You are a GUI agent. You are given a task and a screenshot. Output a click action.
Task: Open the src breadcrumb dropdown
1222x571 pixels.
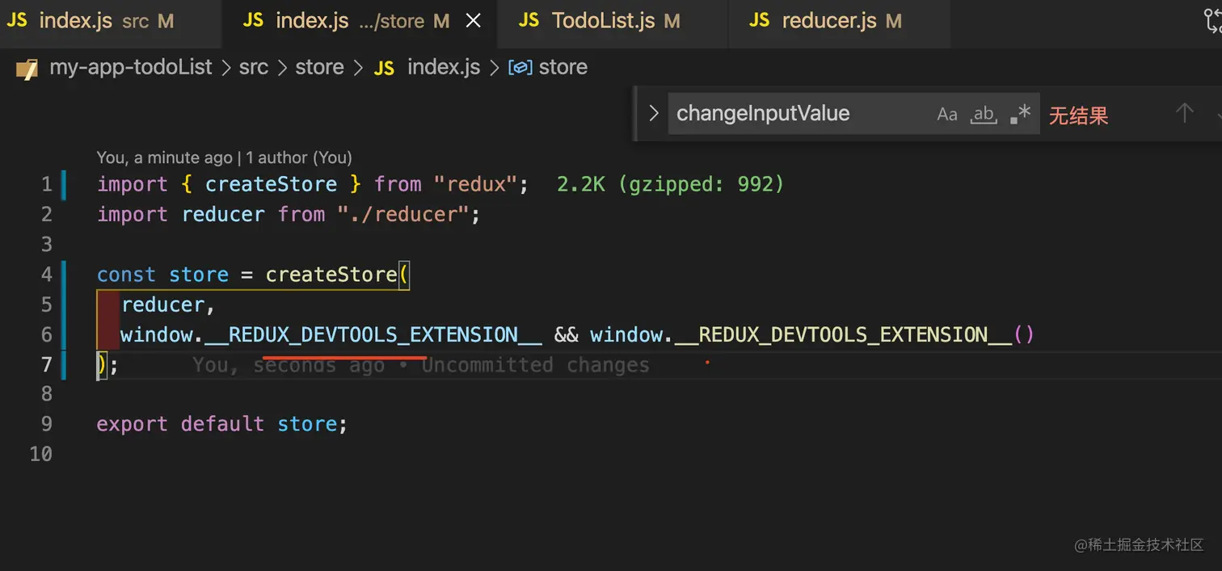[253, 67]
